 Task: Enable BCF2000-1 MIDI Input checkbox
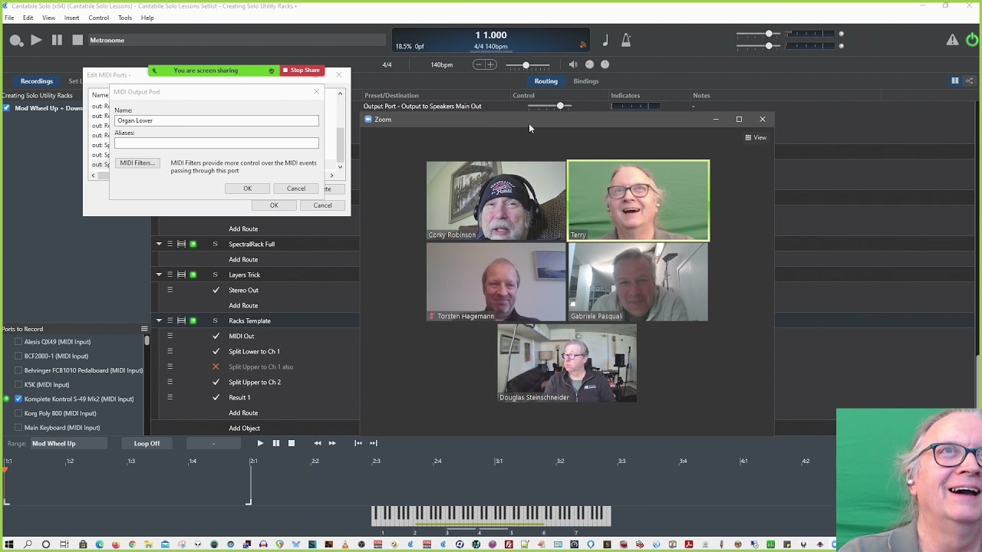[x=18, y=356]
